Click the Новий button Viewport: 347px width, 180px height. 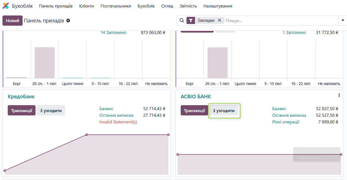pyautogui.click(x=12, y=20)
